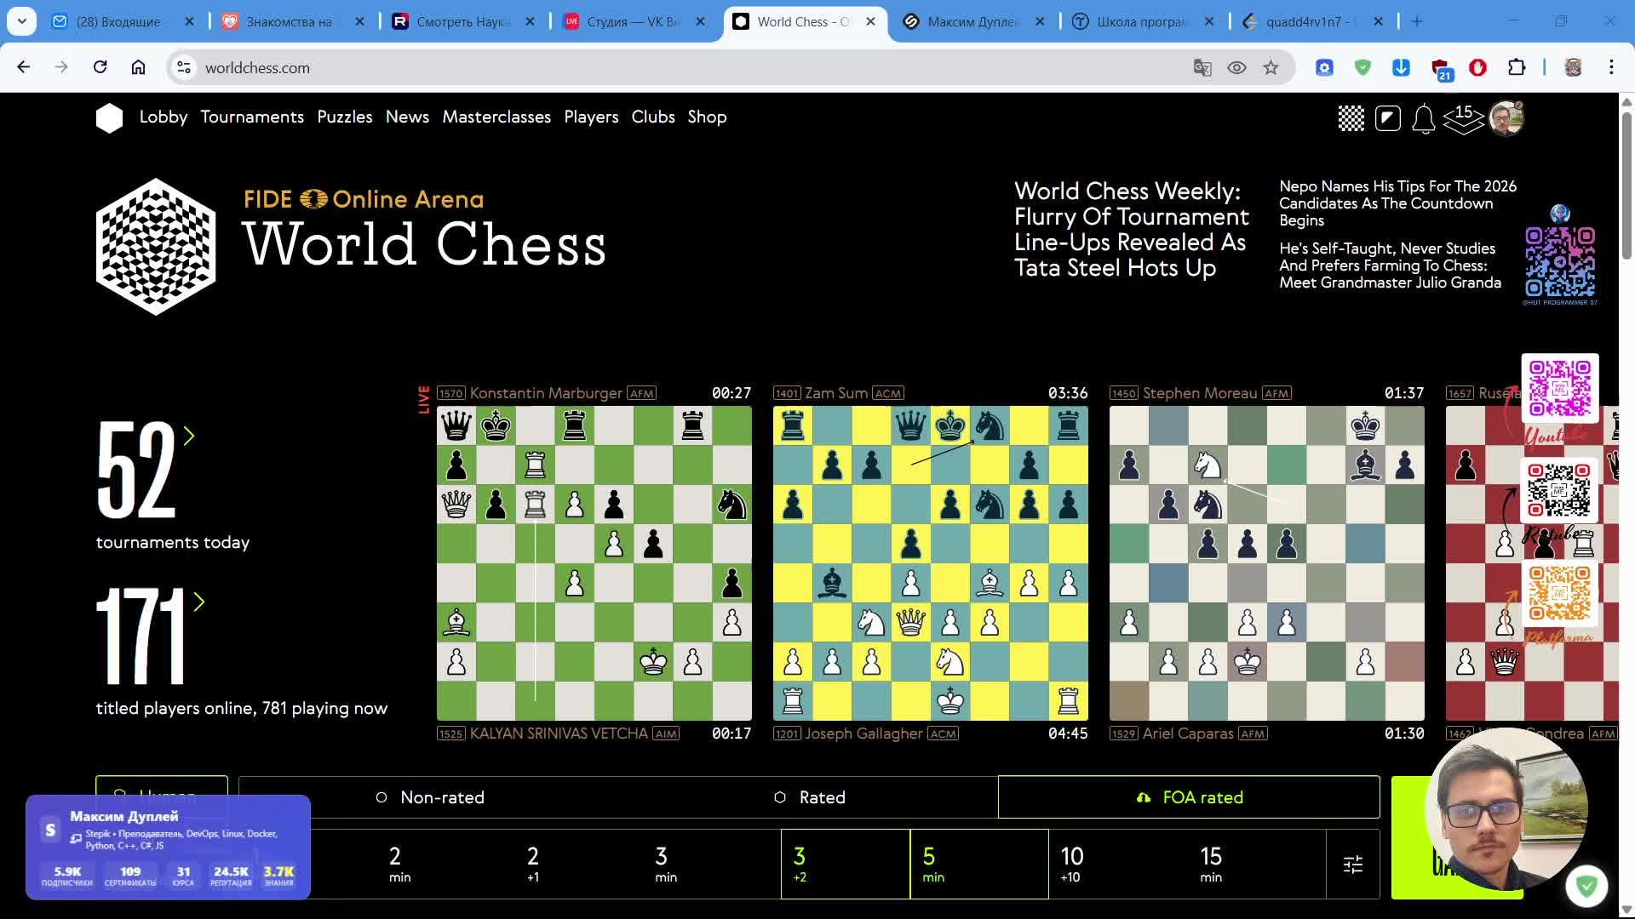1635x919 pixels.
Task: Open the board theme checkered icon
Action: (x=1351, y=118)
